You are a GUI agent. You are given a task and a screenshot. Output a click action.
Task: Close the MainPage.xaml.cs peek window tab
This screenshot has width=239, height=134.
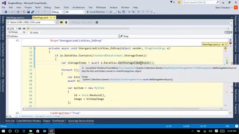pos(226,44)
